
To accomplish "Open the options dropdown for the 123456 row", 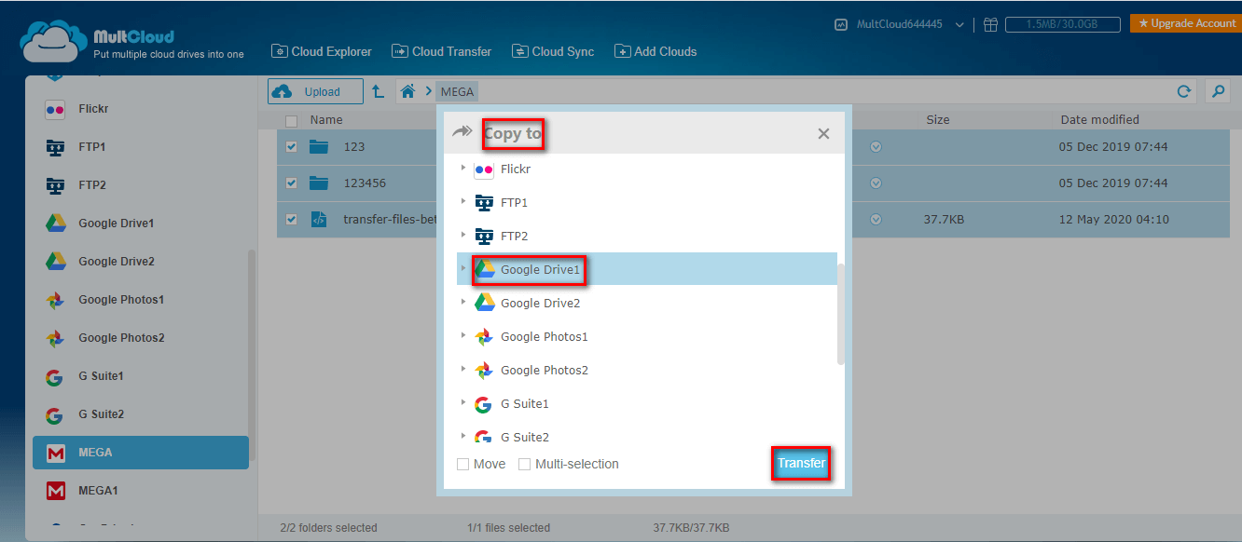I will 876,183.
